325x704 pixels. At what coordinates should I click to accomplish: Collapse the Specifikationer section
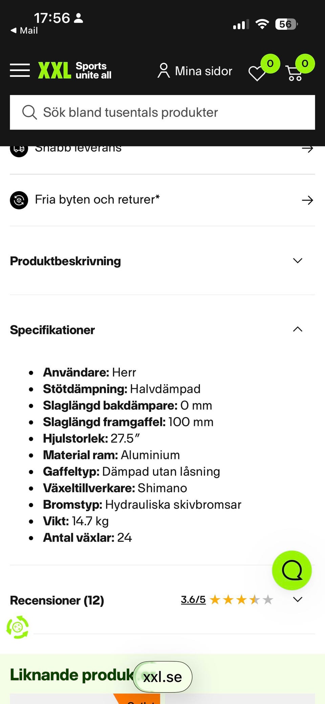[297, 330]
